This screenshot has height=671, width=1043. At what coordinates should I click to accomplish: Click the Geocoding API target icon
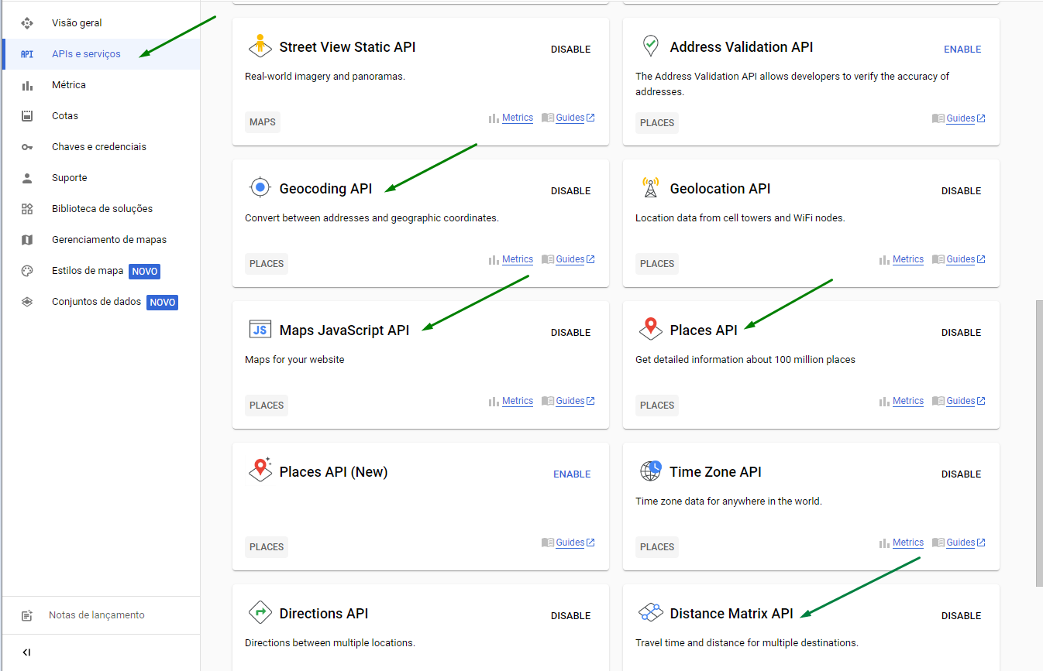[x=260, y=188]
